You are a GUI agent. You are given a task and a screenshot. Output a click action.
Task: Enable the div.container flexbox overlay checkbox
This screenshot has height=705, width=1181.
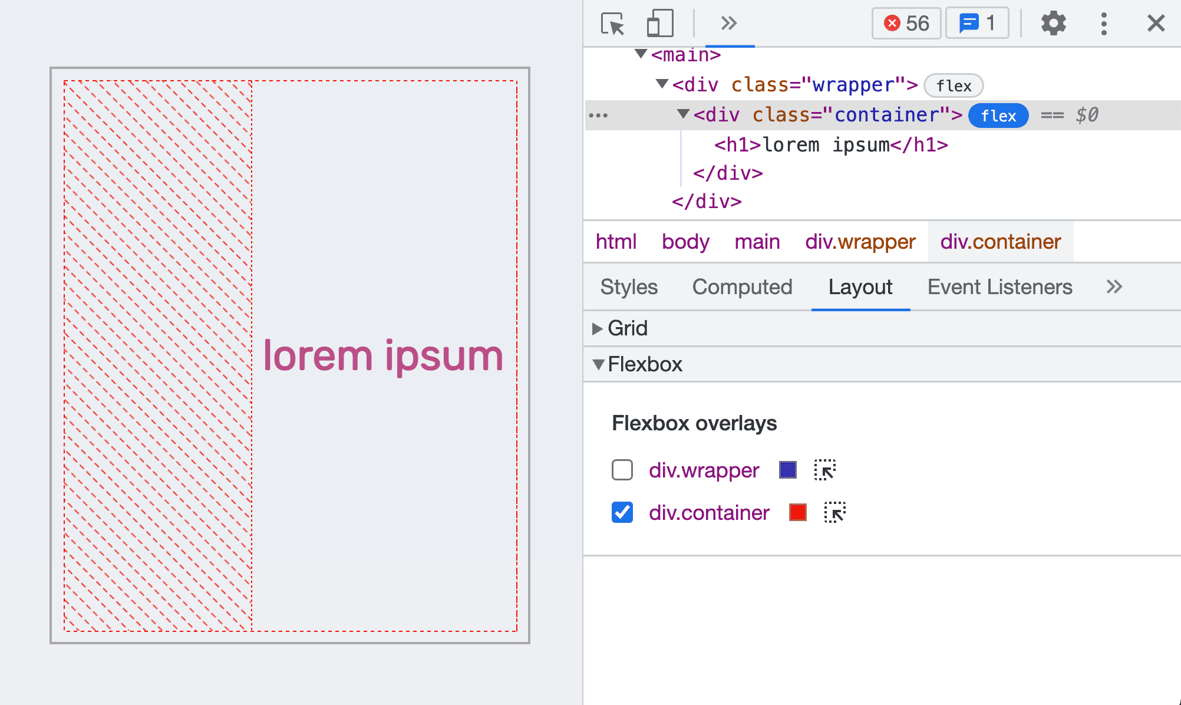point(621,513)
